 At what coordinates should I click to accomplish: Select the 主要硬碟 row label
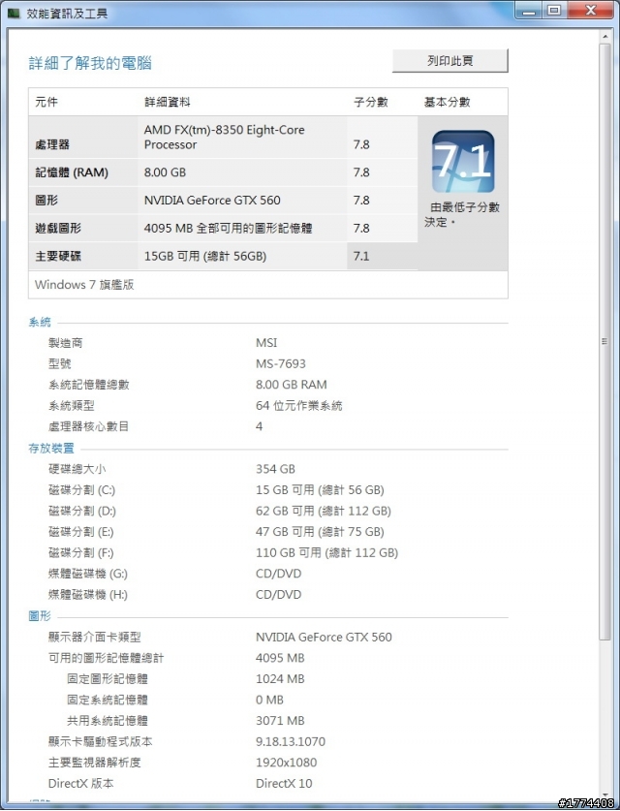tap(58, 256)
